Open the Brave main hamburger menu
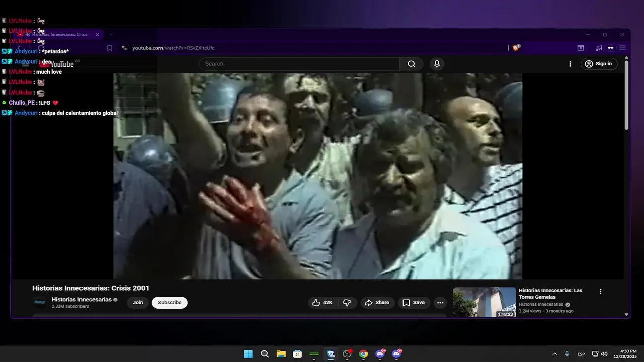This screenshot has height=362, width=644. click(x=622, y=48)
